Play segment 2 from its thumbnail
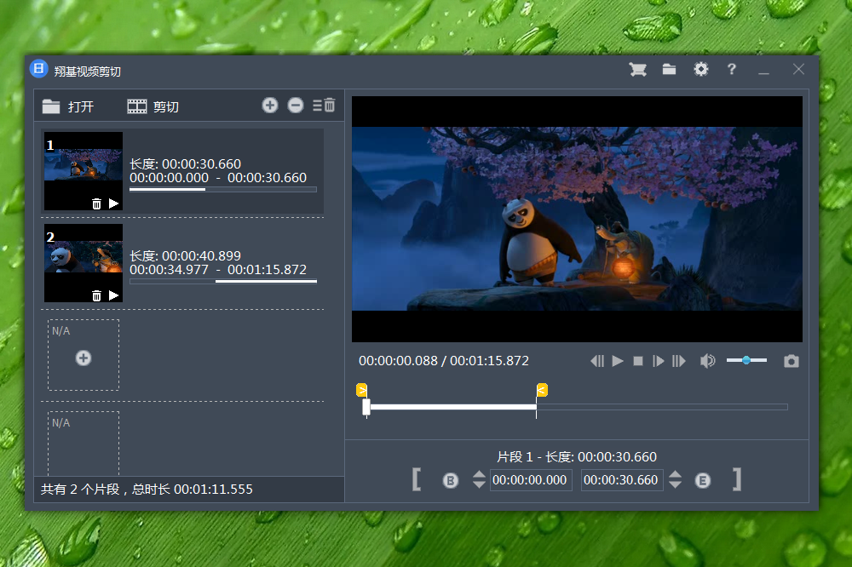Screen dimensions: 852x567 click(114, 295)
